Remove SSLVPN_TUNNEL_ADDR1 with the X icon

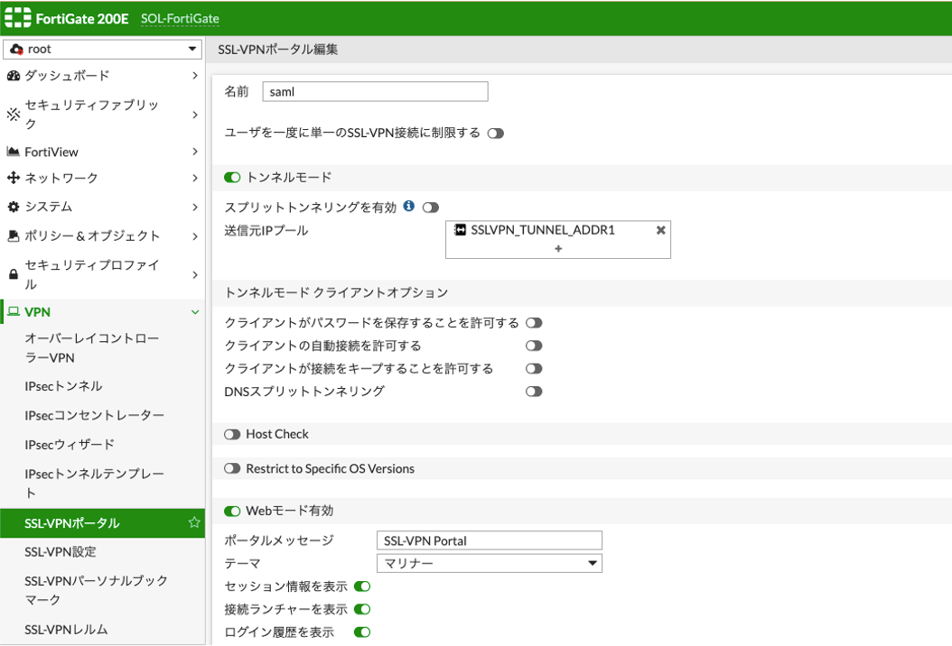[x=660, y=230]
